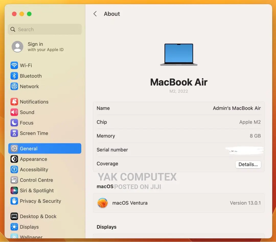Click the Serial number label

tap(112, 150)
